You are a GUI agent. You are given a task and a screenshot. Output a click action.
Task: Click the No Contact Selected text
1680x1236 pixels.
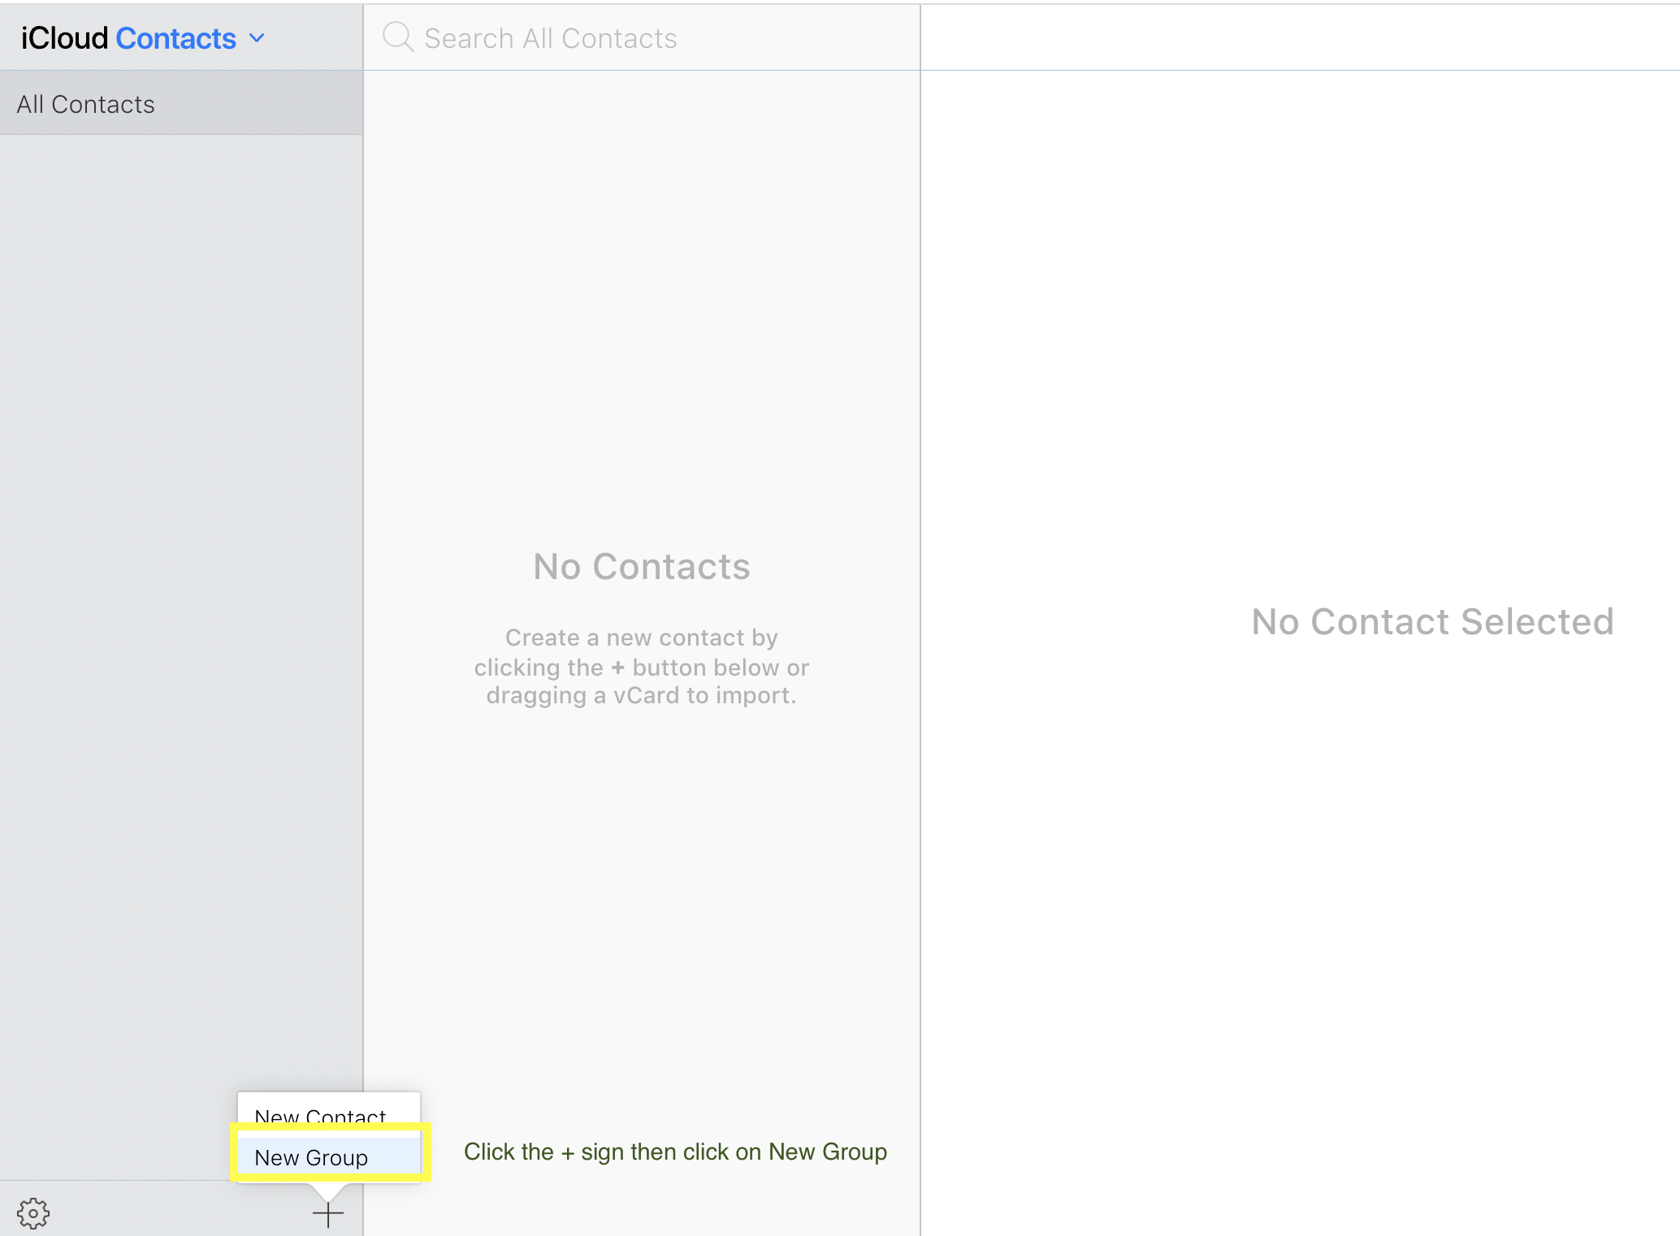(x=1432, y=621)
